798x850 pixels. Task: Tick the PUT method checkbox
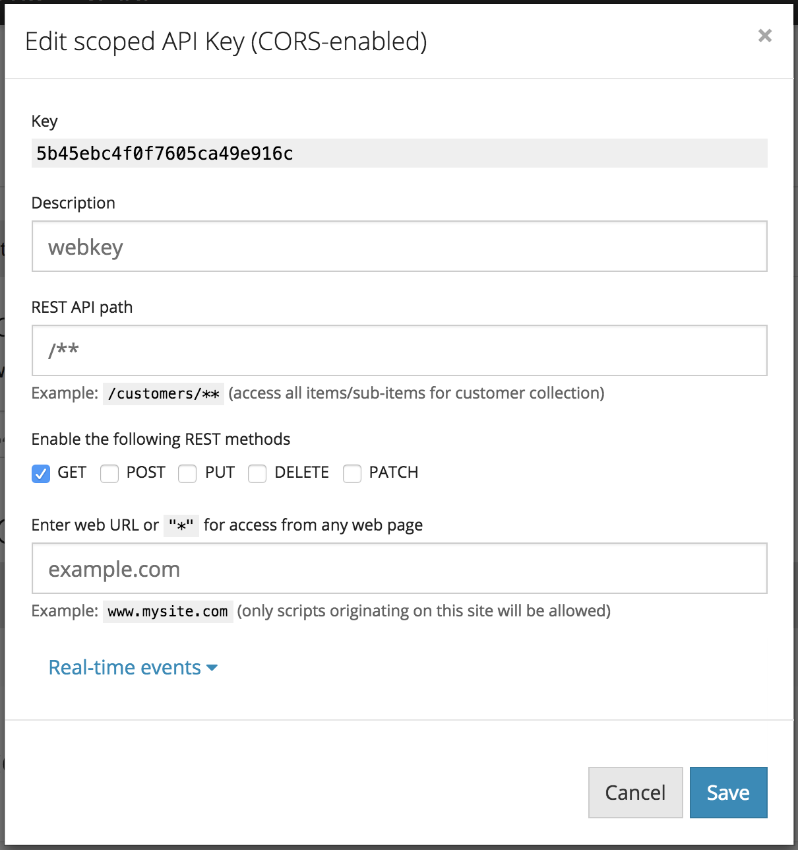[187, 474]
